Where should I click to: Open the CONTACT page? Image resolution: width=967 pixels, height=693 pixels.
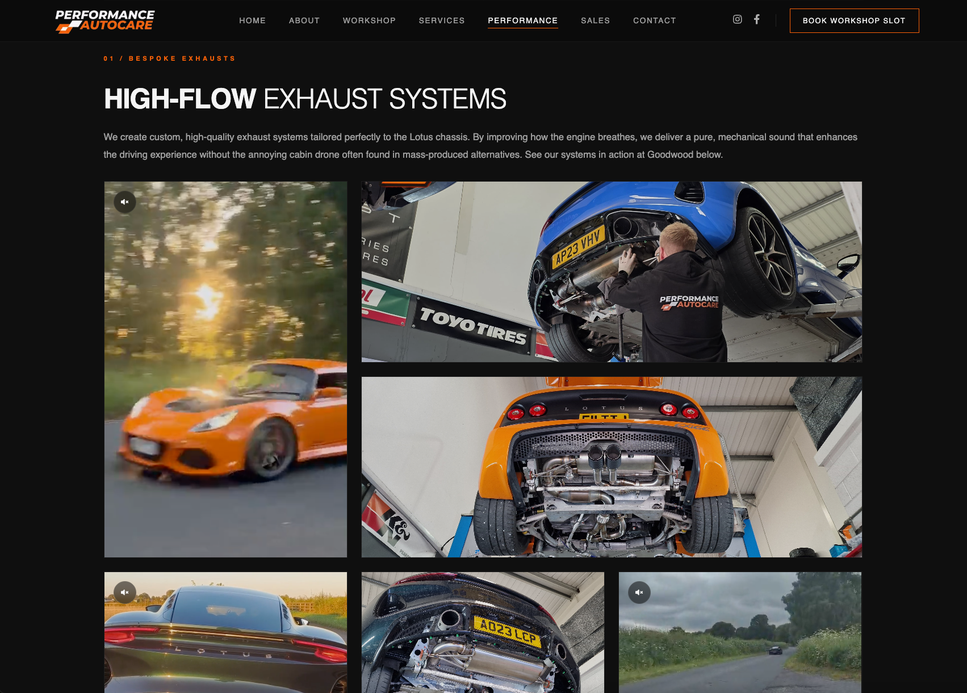pyautogui.click(x=654, y=20)
